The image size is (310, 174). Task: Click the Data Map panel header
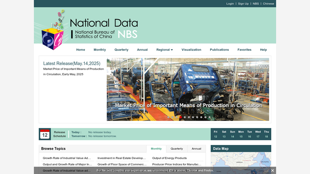point(241,148)
